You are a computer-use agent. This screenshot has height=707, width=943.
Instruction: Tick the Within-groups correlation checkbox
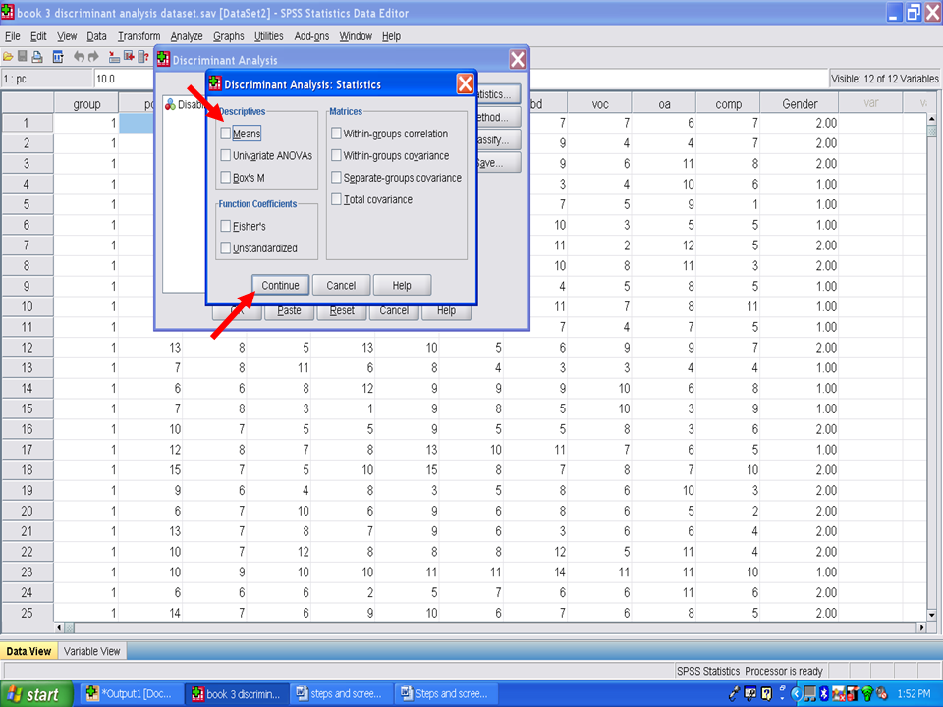(x=337, y=134)
